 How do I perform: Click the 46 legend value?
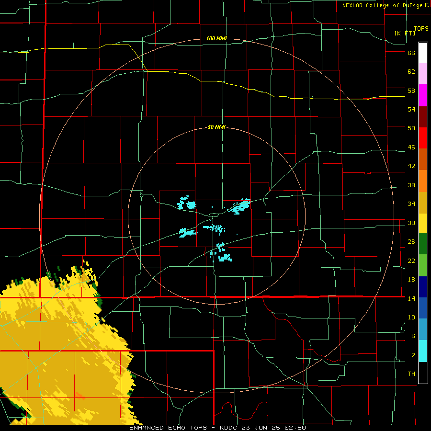(411, 147)
